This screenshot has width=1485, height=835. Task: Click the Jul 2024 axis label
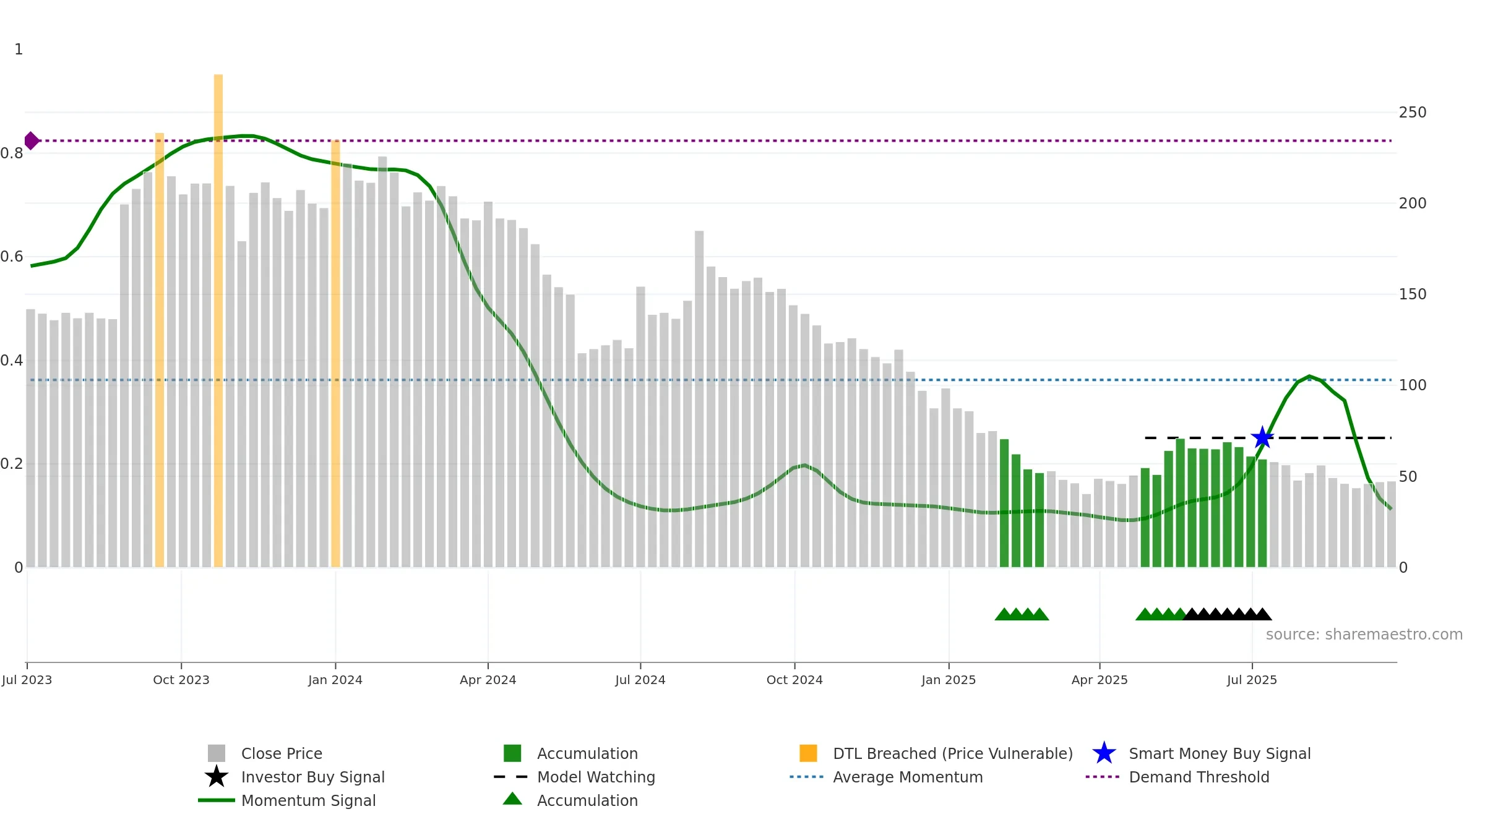coord(640,680)
